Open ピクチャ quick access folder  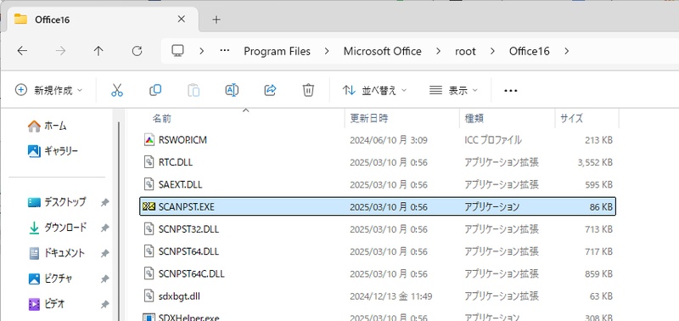(50, 279)
